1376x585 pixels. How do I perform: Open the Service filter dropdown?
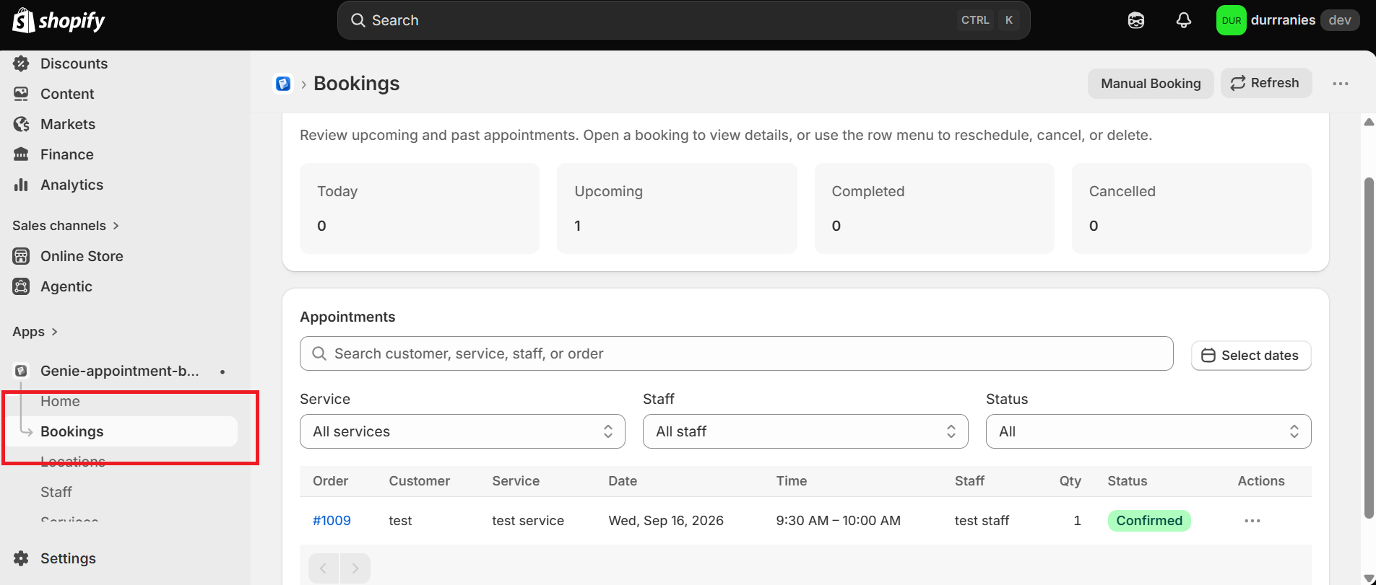tap(462, 431)
